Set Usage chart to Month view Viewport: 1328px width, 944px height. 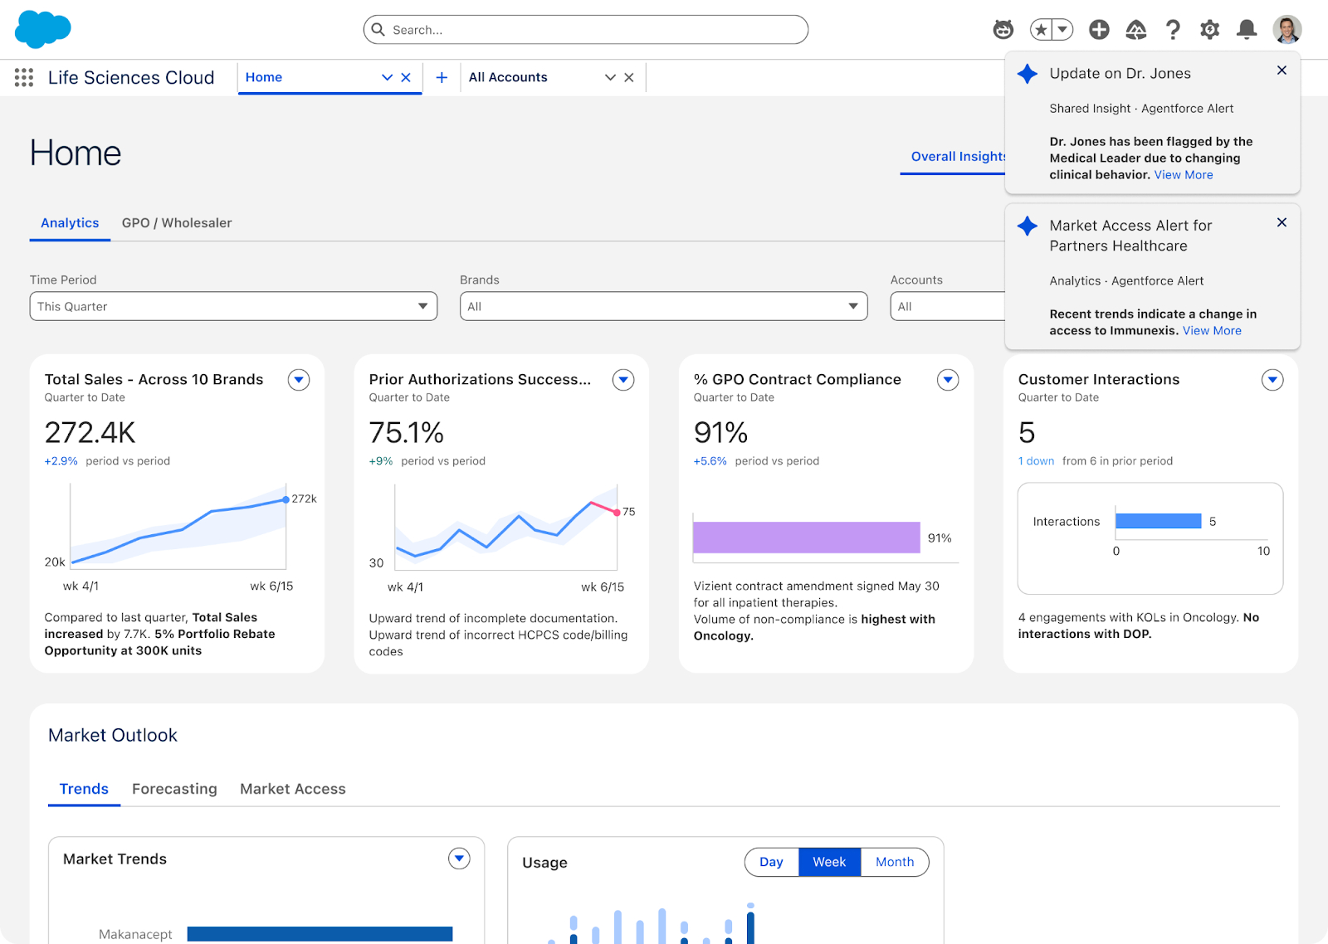point(894,862)
